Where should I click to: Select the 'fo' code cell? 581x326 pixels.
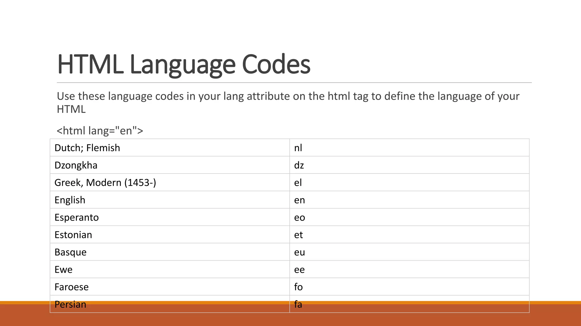409,287
